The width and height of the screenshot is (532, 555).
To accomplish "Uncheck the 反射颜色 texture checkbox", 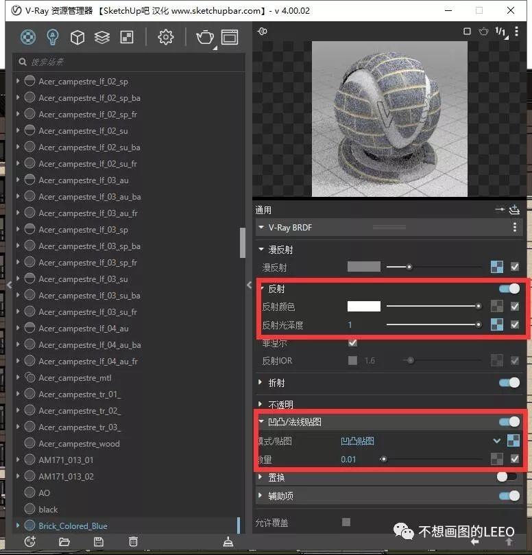I will (515, 306).
